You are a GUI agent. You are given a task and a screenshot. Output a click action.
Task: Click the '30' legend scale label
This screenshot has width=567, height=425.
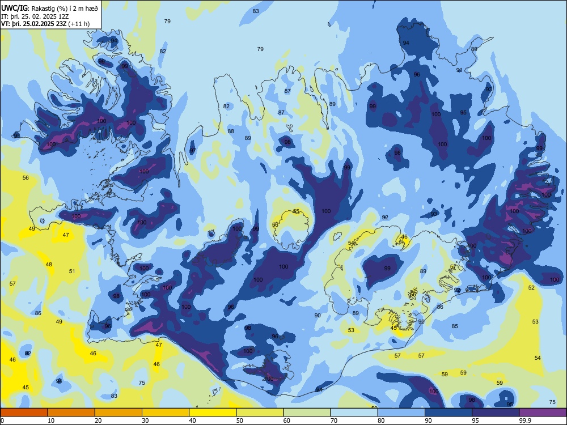click(x=145, y=420)
